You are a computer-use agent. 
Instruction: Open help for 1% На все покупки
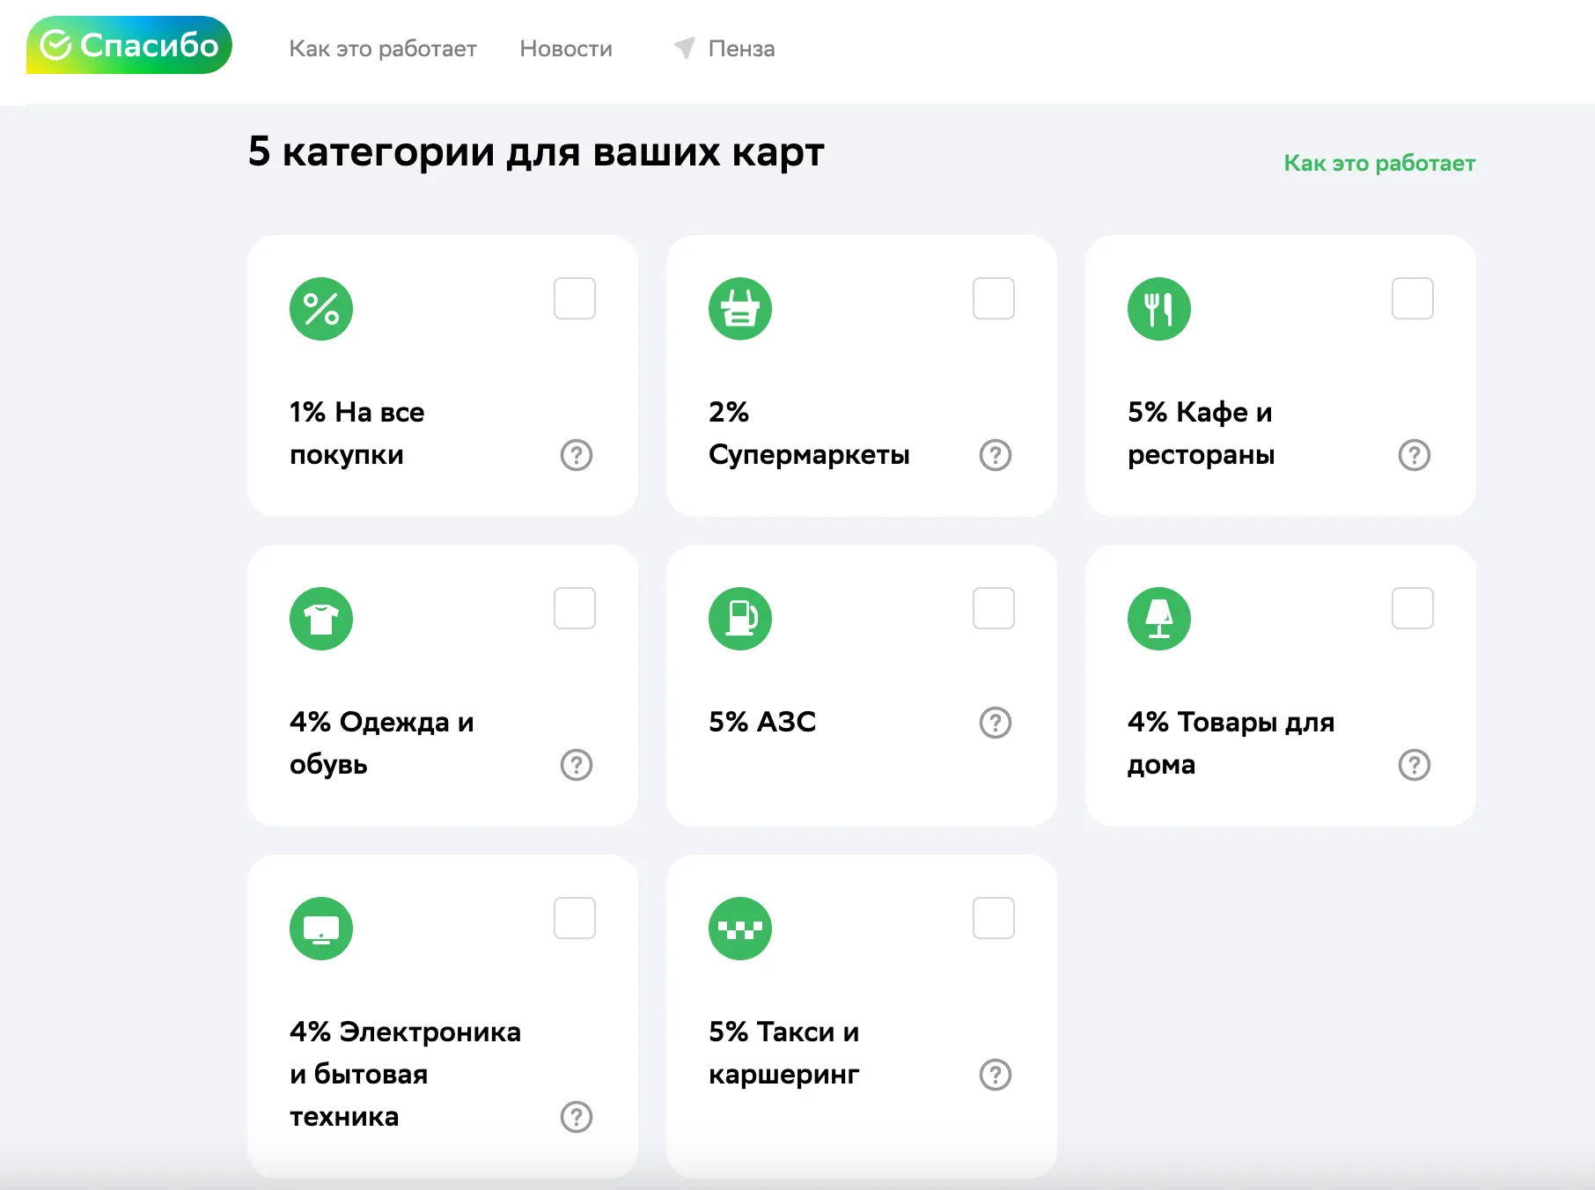tap(577, 455)
